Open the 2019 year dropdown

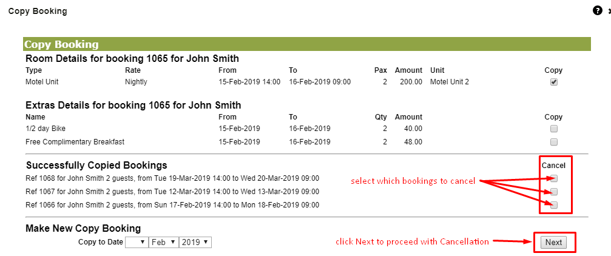195,243
